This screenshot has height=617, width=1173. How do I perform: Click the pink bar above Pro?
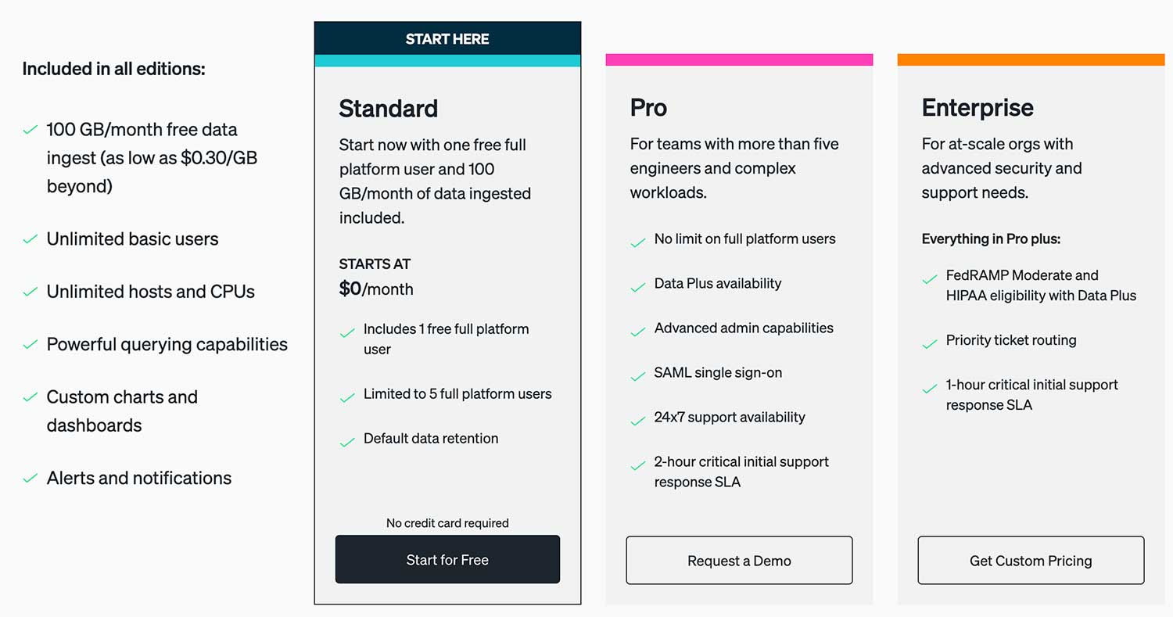pyautogui.click(x=739, y=59)
